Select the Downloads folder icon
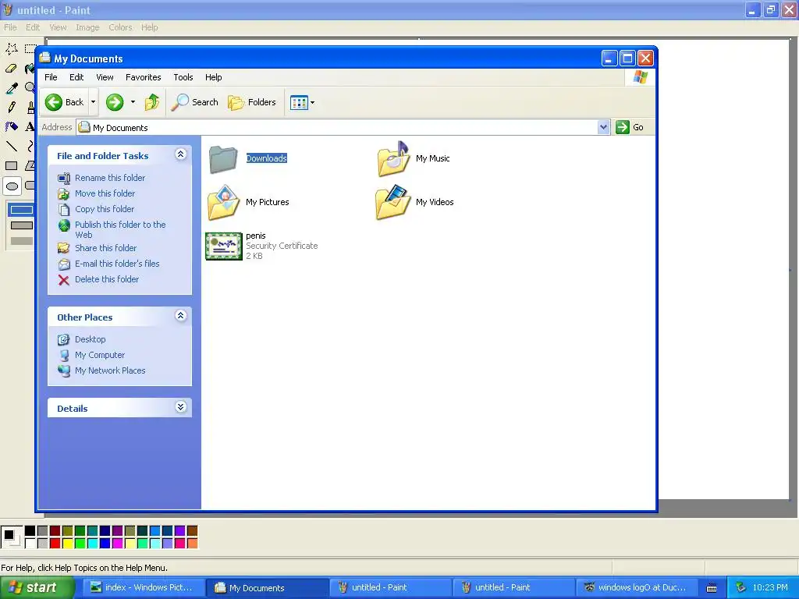Image resolution: width=799 pixels, height=599 pixels. pyautogui.click(x=223, y=159)
